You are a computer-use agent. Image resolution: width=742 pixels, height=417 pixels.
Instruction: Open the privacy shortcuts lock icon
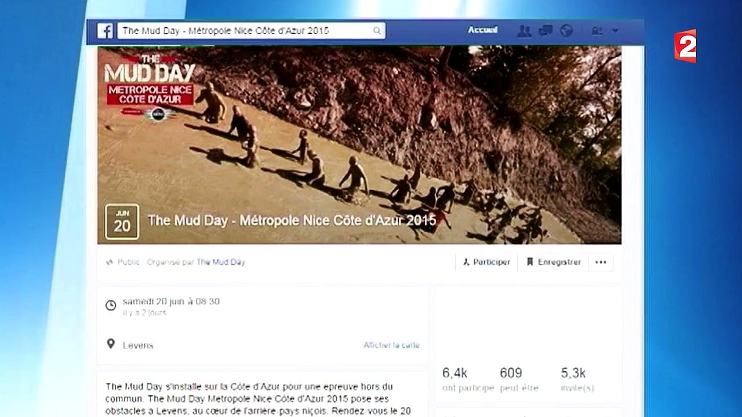596,31
